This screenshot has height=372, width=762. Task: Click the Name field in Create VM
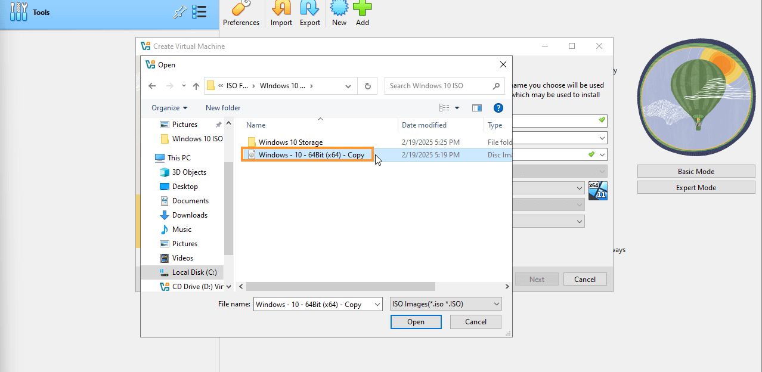coord(559,121)
